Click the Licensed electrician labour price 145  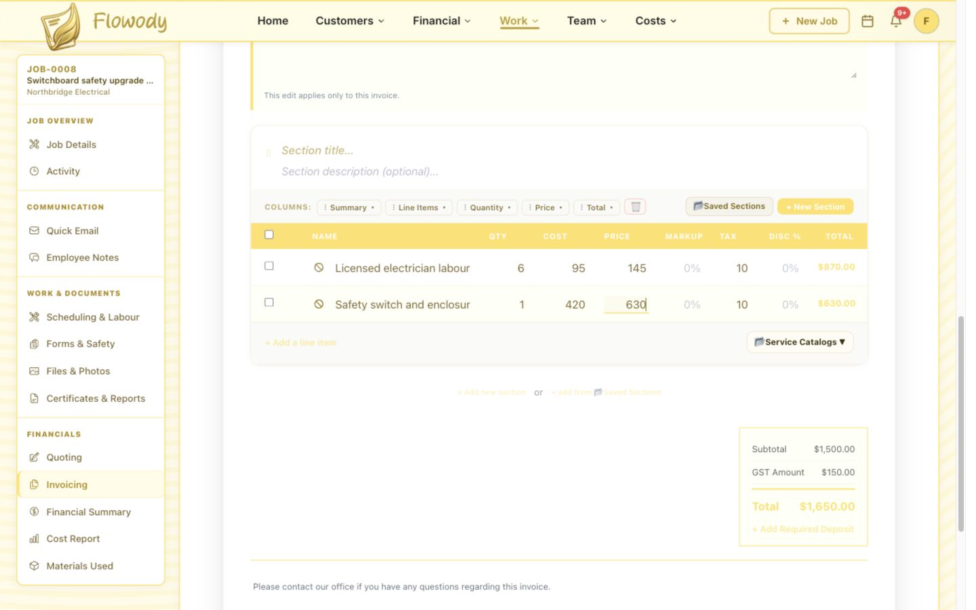[x=636, y=268]
